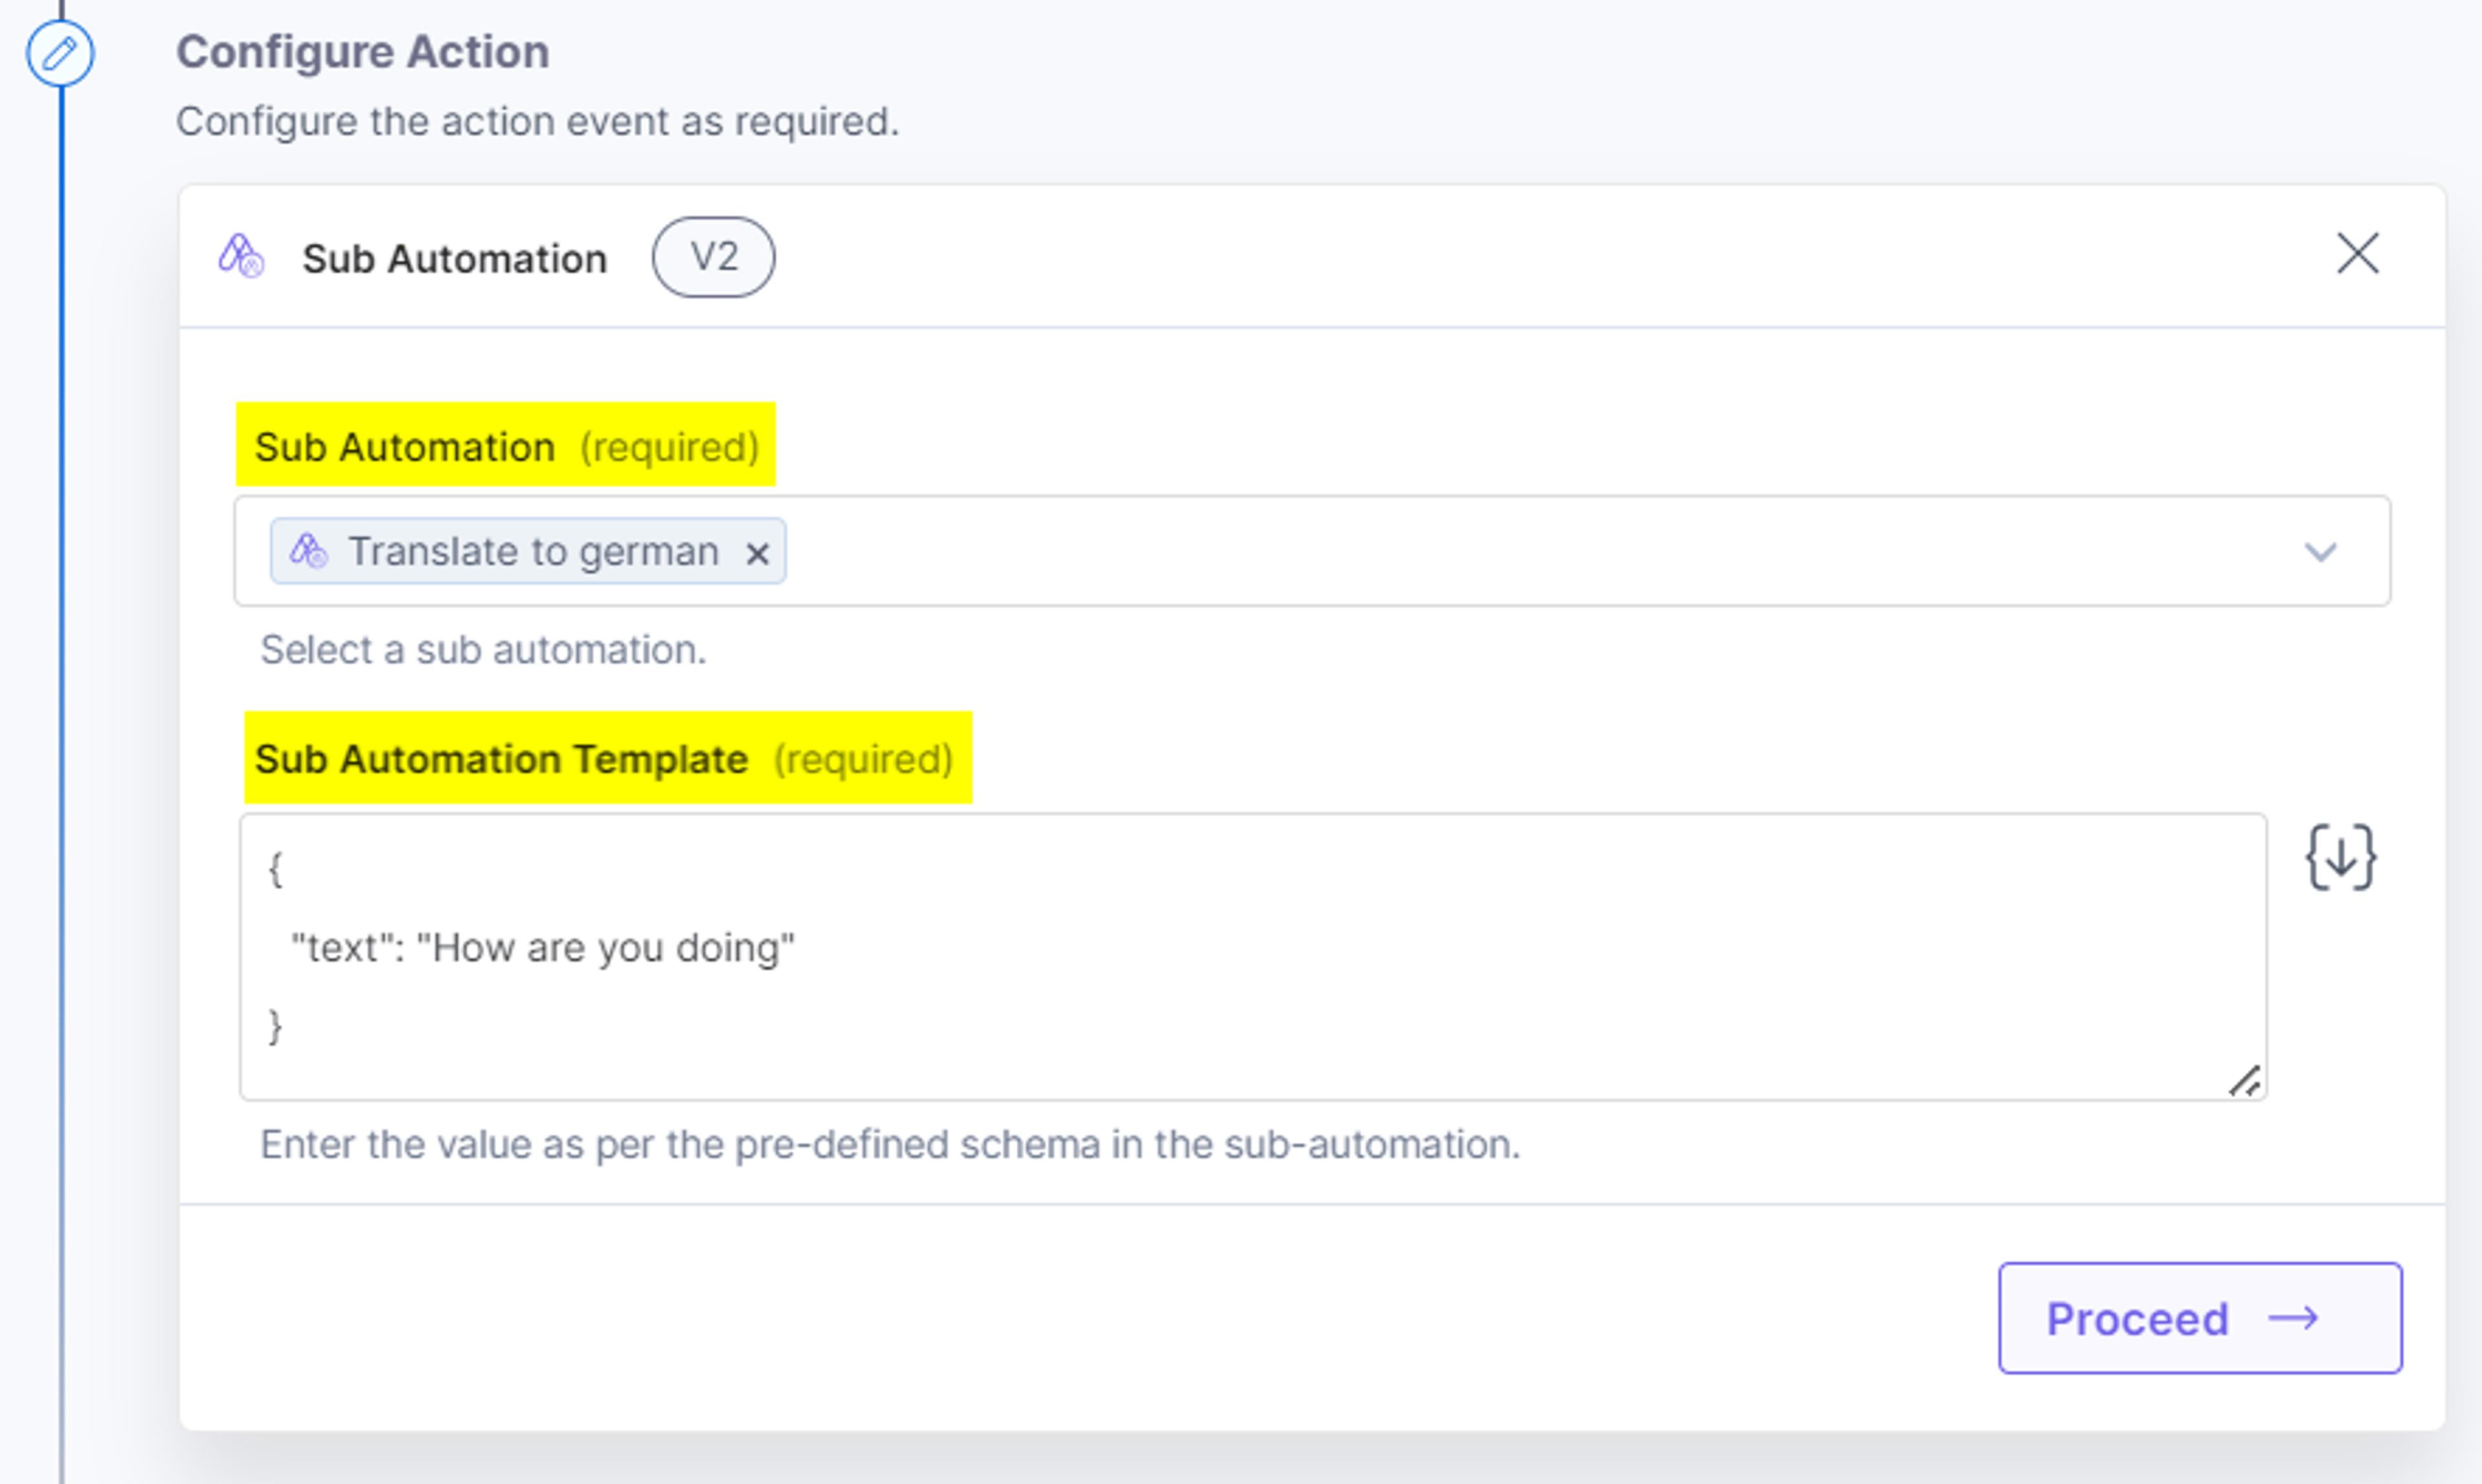The width and height of the screenshot is (2482, 1484).
Task: Click the Translate to german chip
Action: point(528,551)
